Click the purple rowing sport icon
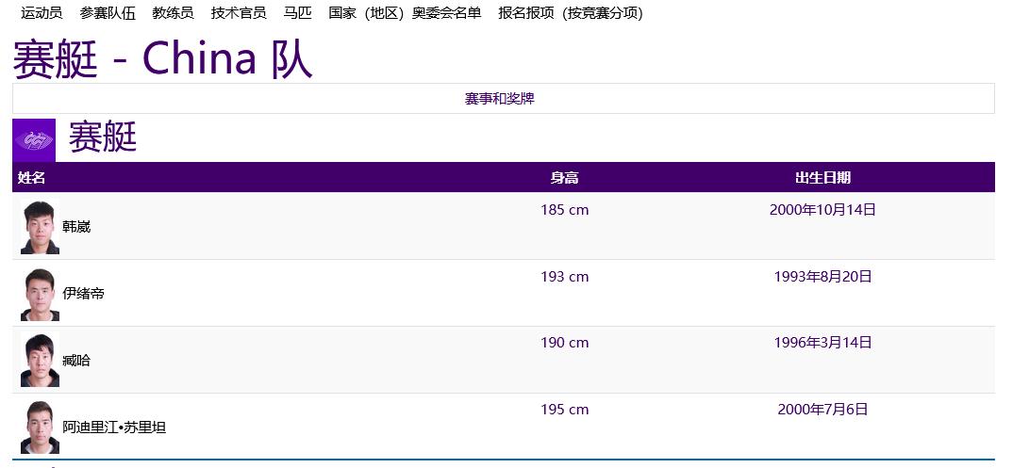This screenshot has width=1013, height=468. point(34,140)
